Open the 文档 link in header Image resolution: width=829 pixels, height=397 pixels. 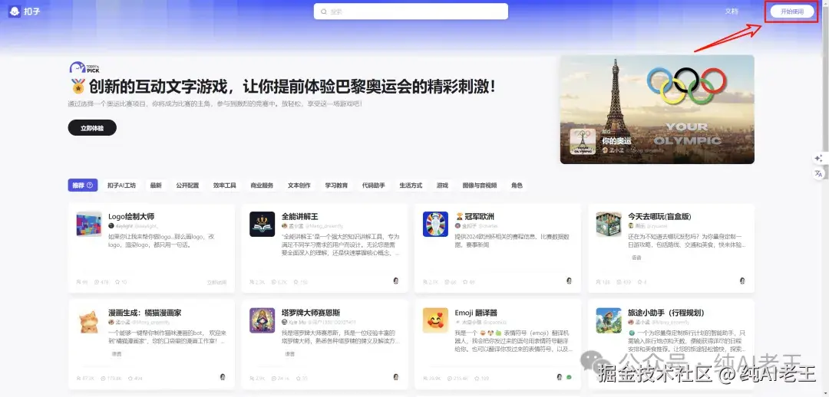732,11
